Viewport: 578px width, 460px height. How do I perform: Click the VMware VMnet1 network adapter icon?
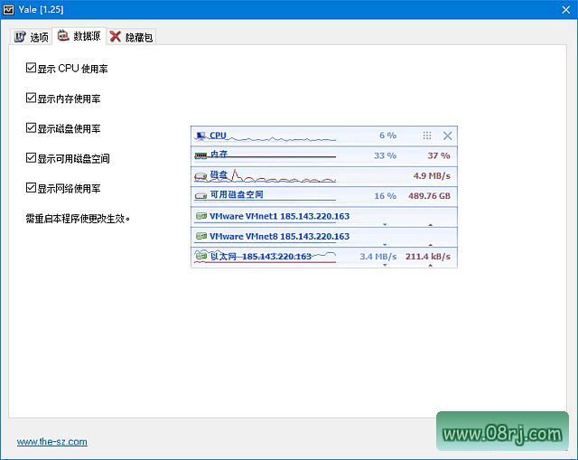200,216
